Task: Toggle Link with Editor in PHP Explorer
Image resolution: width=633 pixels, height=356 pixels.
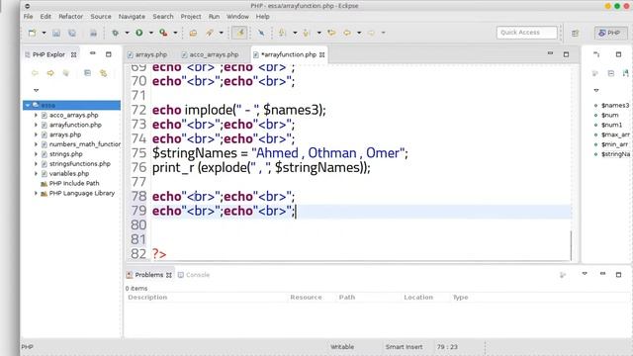Action: pos(103,73)
